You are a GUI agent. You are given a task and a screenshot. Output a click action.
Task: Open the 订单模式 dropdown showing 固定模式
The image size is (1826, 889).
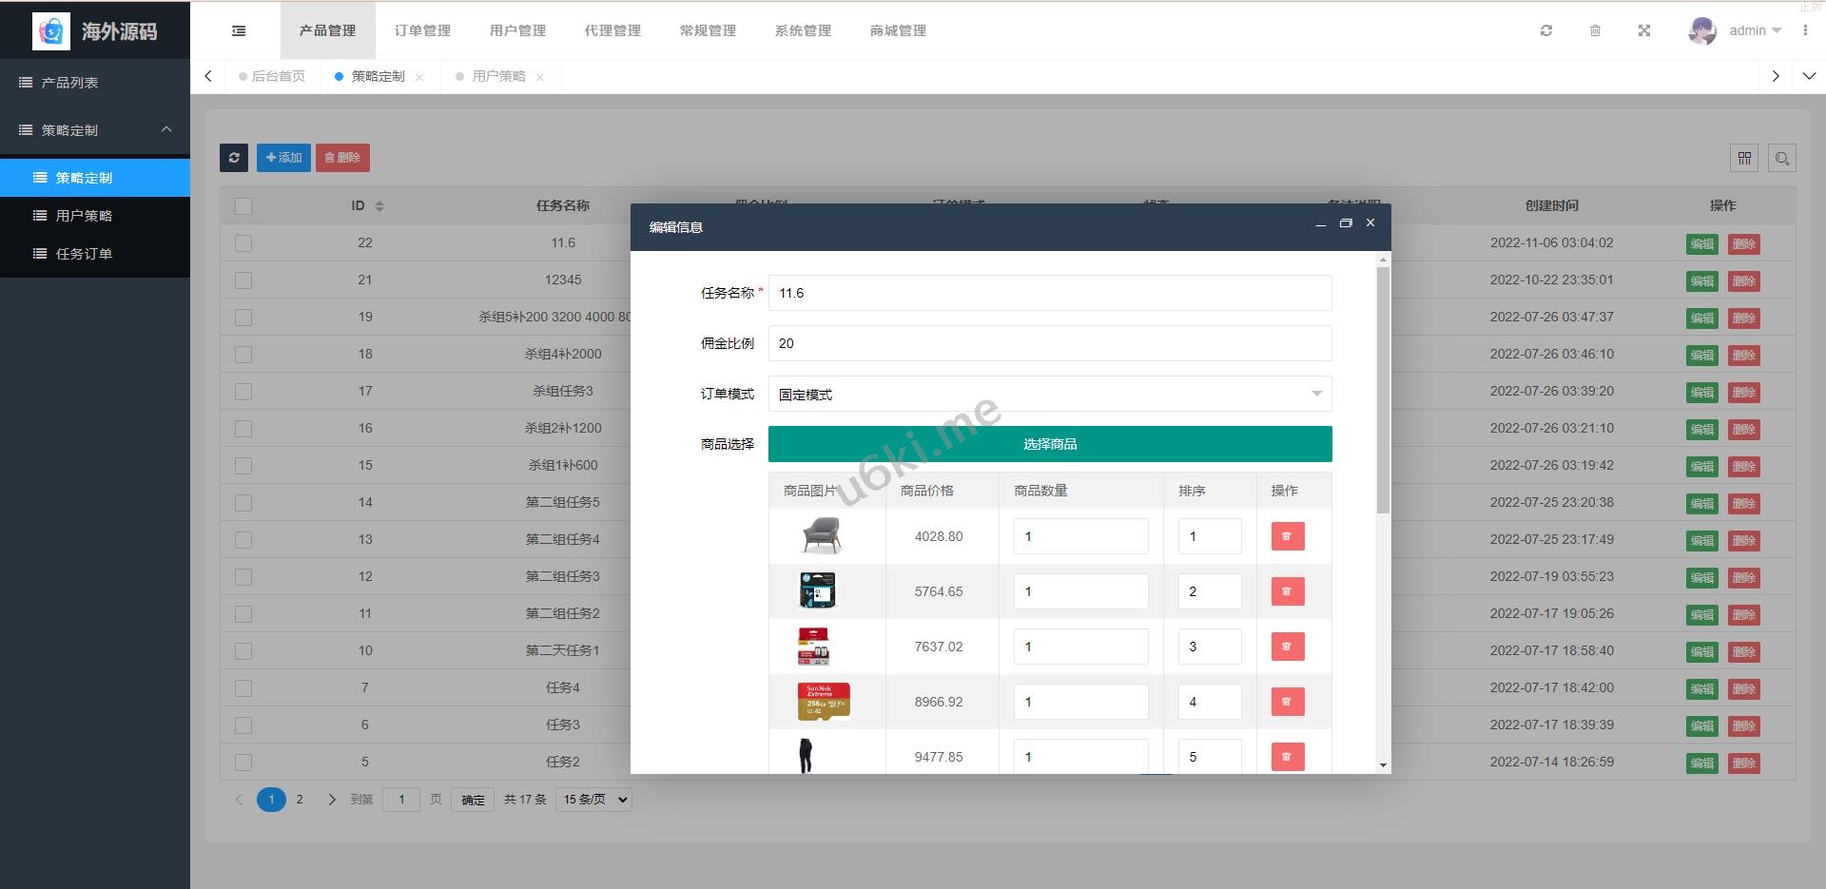click(1049, 394)
